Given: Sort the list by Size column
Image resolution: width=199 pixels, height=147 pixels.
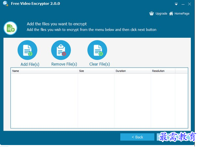Looking at the screenshot, I should (x=96, y=71).
